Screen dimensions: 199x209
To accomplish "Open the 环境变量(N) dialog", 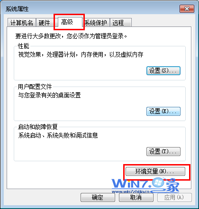I will 155,171.
